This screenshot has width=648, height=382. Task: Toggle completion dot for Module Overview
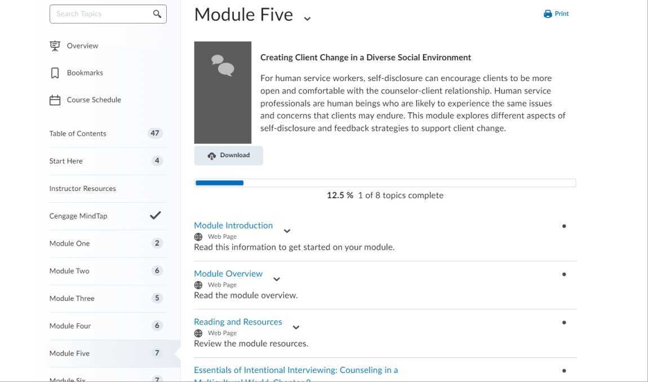(564, 274)
